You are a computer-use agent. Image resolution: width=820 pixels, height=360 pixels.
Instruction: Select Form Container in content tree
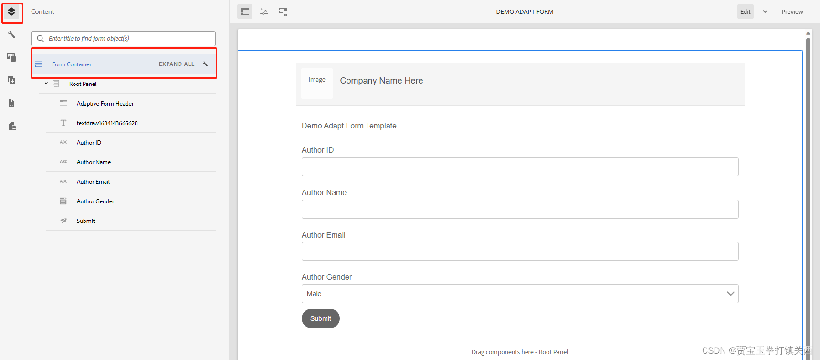point(72,64)
